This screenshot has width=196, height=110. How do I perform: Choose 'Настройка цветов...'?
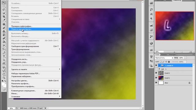[35, 81]
